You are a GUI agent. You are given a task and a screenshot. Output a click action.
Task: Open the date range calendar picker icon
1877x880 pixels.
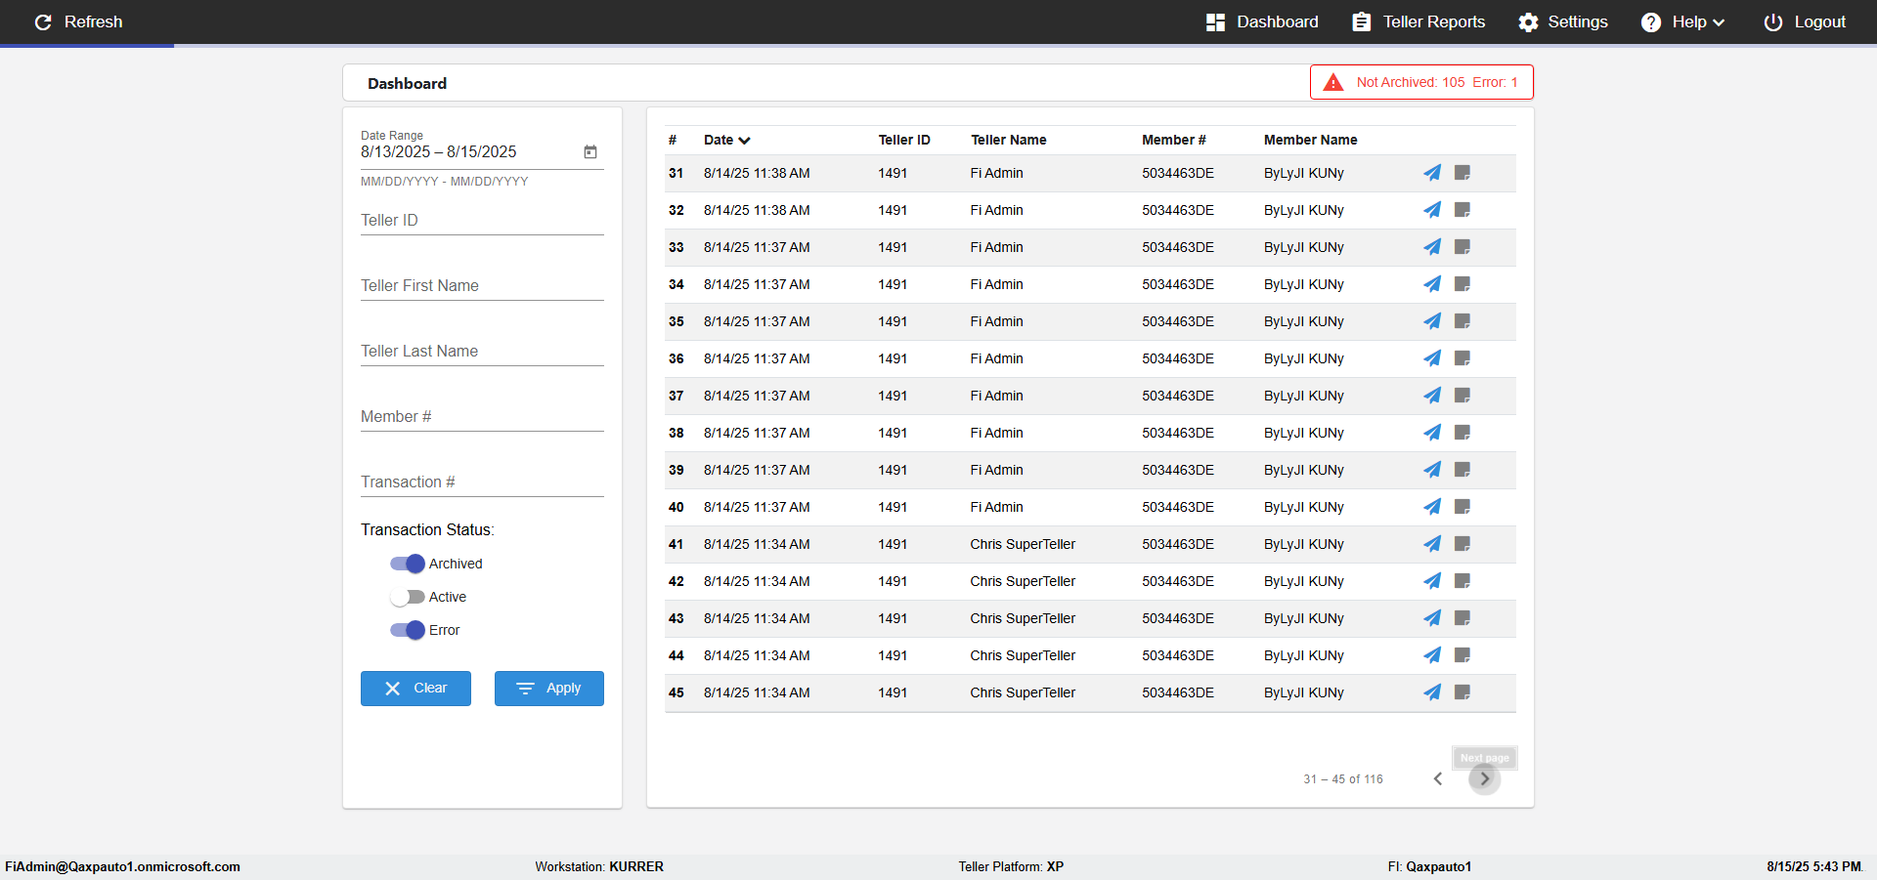point(590,151)
